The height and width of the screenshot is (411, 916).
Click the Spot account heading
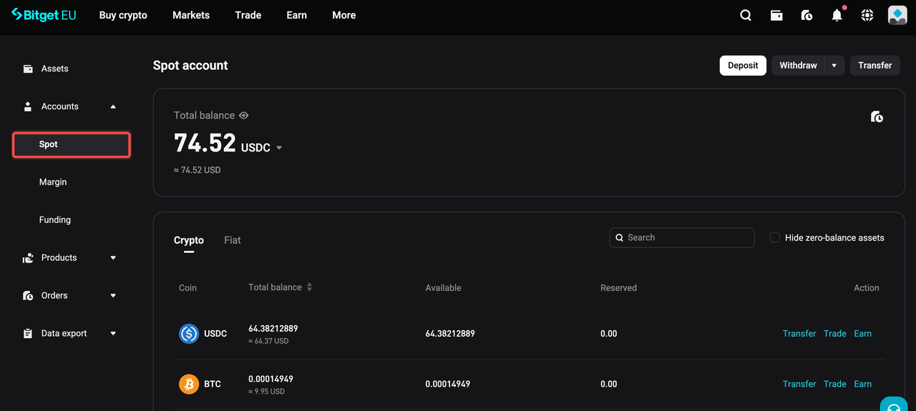[x=190, y=66]
